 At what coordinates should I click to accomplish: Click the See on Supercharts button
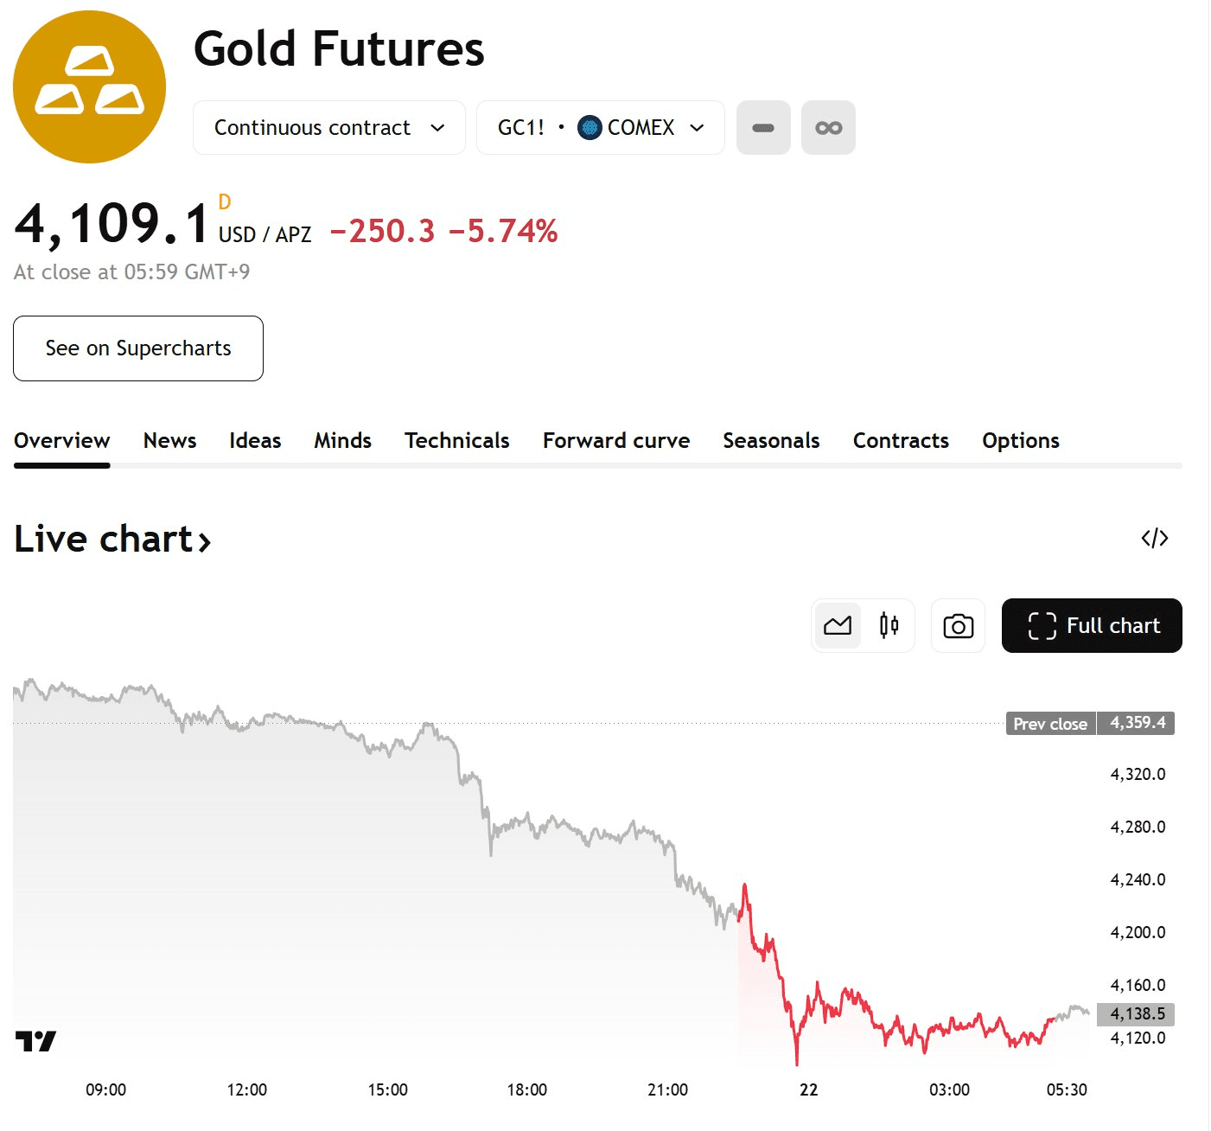138,348
